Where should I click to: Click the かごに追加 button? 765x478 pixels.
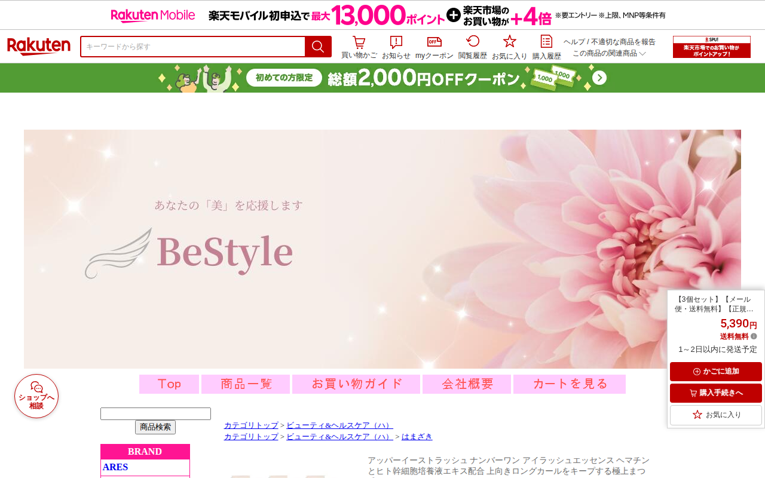coord(716,372)
